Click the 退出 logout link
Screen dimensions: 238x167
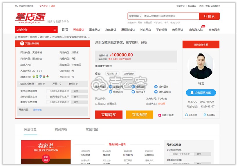coord(53,6)
